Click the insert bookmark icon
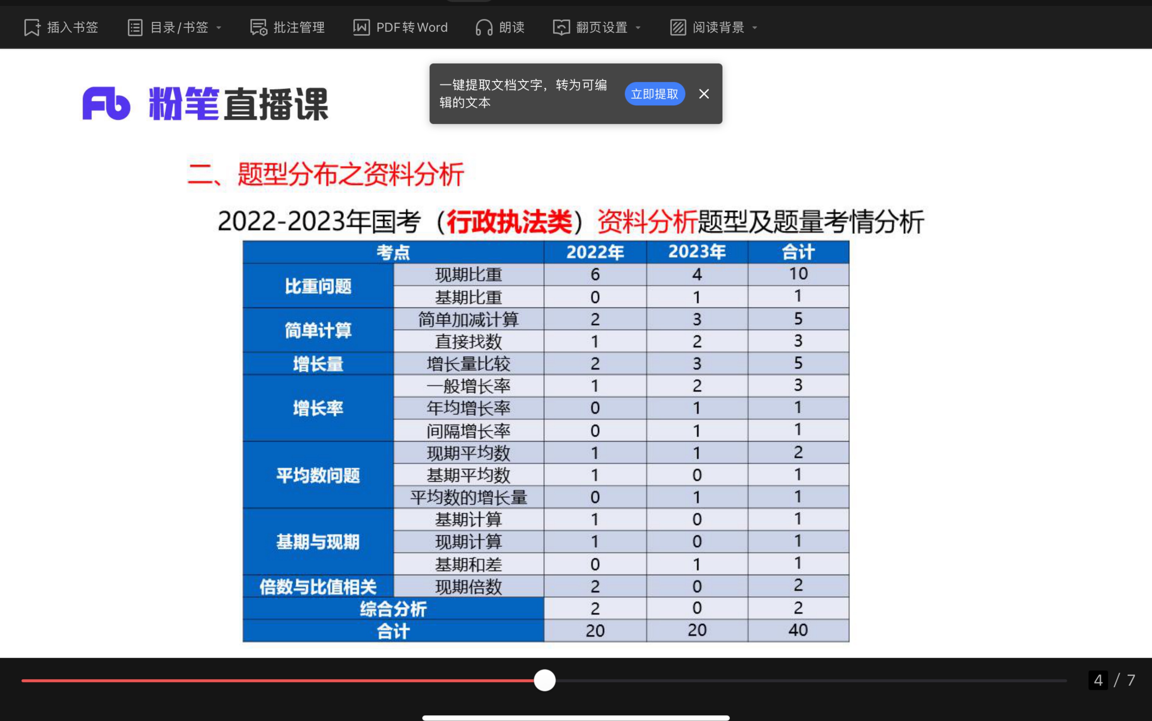 pos(32,27)
